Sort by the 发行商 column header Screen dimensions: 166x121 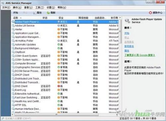pos(114,18)
